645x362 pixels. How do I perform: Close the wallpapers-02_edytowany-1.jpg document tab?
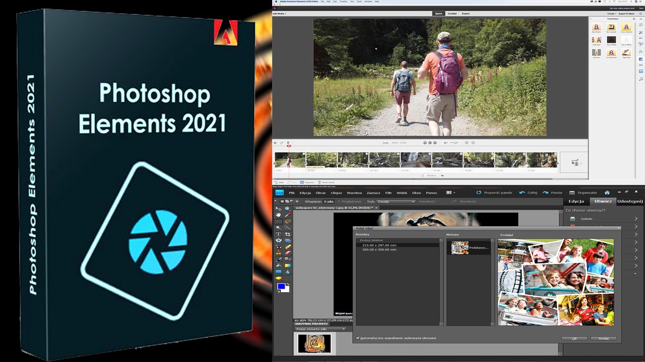pos(376,208)
